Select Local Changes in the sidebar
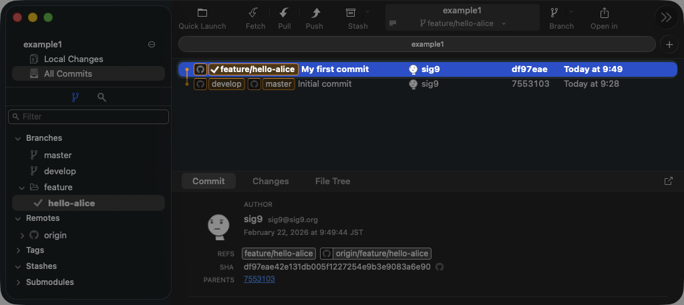 click(73, 59)
